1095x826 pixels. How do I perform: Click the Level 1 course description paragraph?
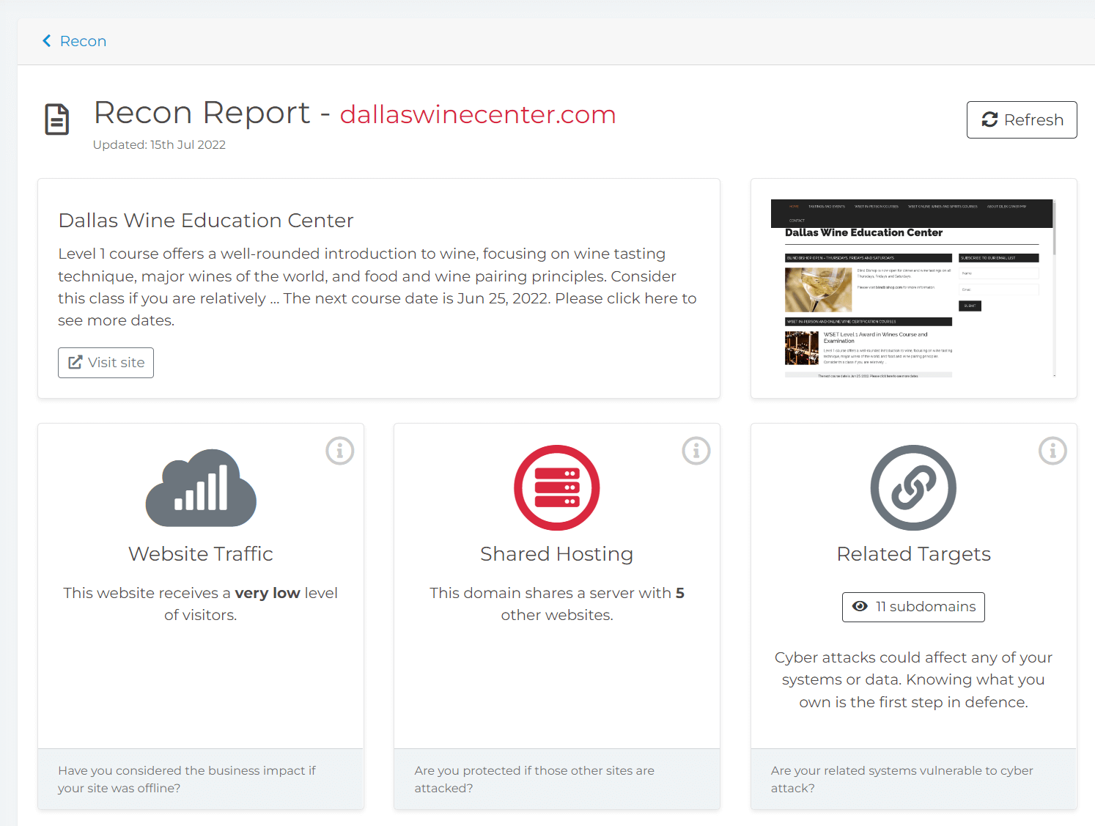pyautogui.click(x=377, y=287)
